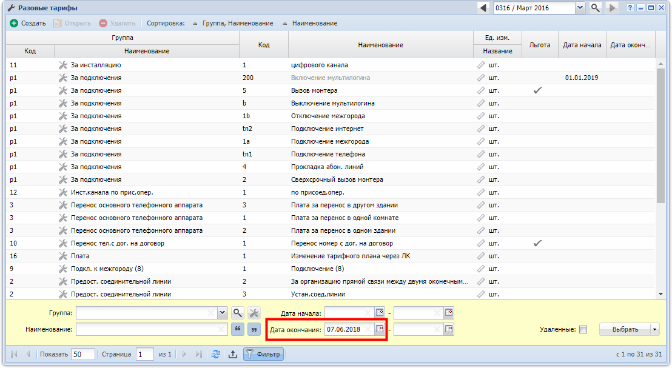Click the Льгота column header

coord(540,44)
